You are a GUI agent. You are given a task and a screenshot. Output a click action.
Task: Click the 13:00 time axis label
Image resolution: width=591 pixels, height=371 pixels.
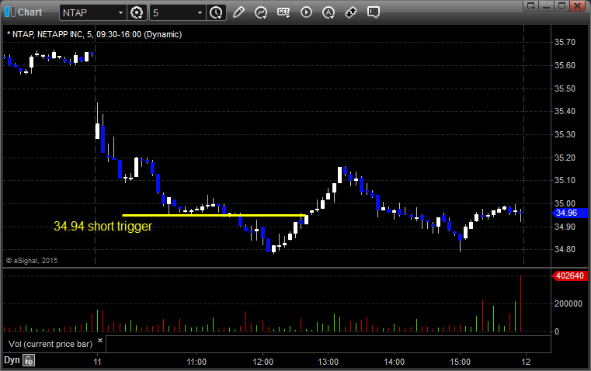(328, 362)
